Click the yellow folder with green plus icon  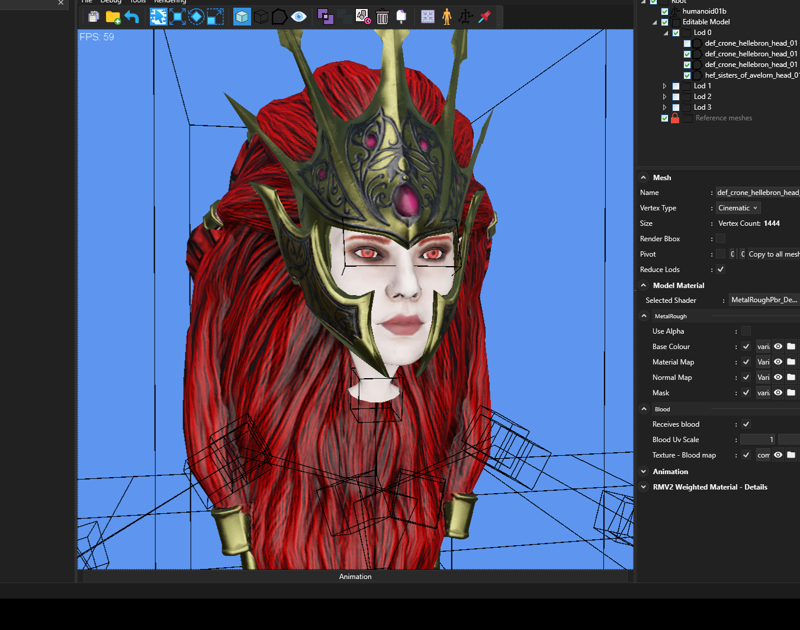tap(113, 17)
